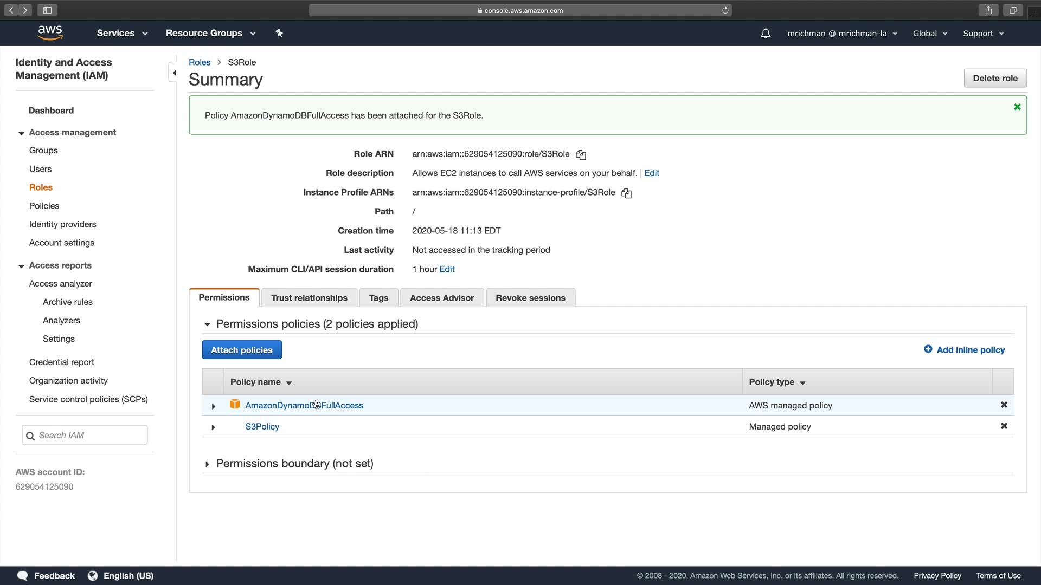Click the Search IAM input field
This screenshot has height=585, width=1041.
click(89, 435)
